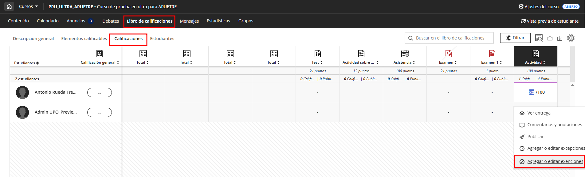The width and height of the screenshot is (585, 177).
Task: Click the home icon in top bar
Action: tap(9, 6)
